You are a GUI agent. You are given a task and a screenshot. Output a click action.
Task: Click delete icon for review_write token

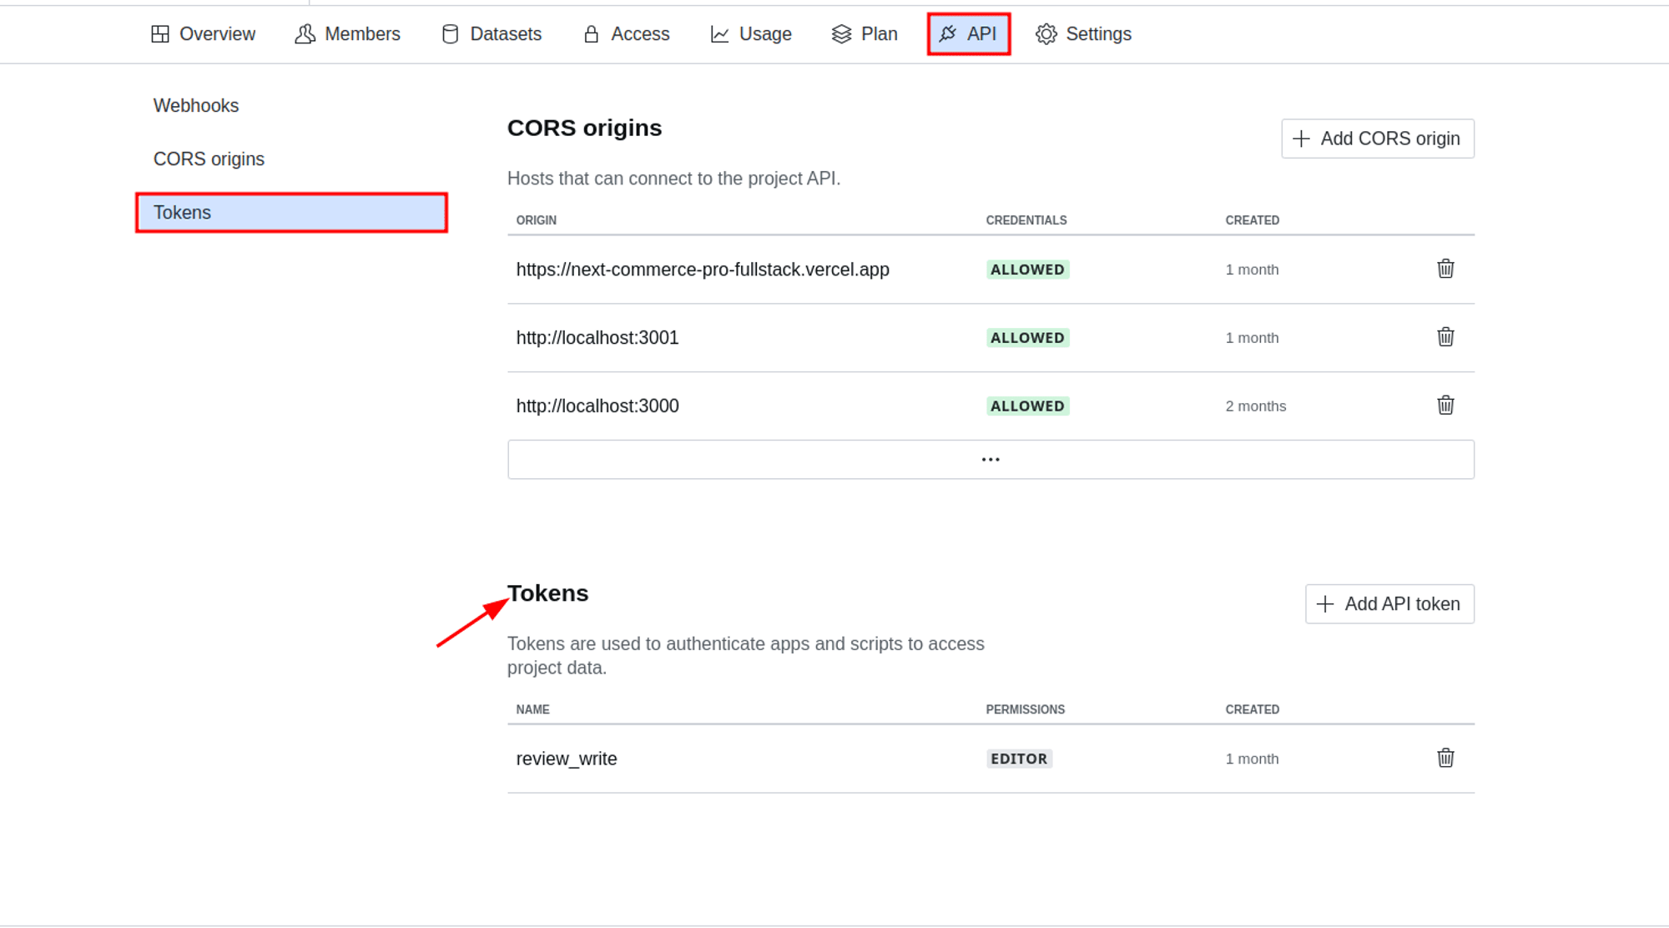click(x=1445, y=758)
